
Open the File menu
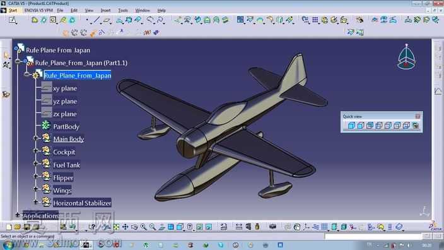coord(60,11)
